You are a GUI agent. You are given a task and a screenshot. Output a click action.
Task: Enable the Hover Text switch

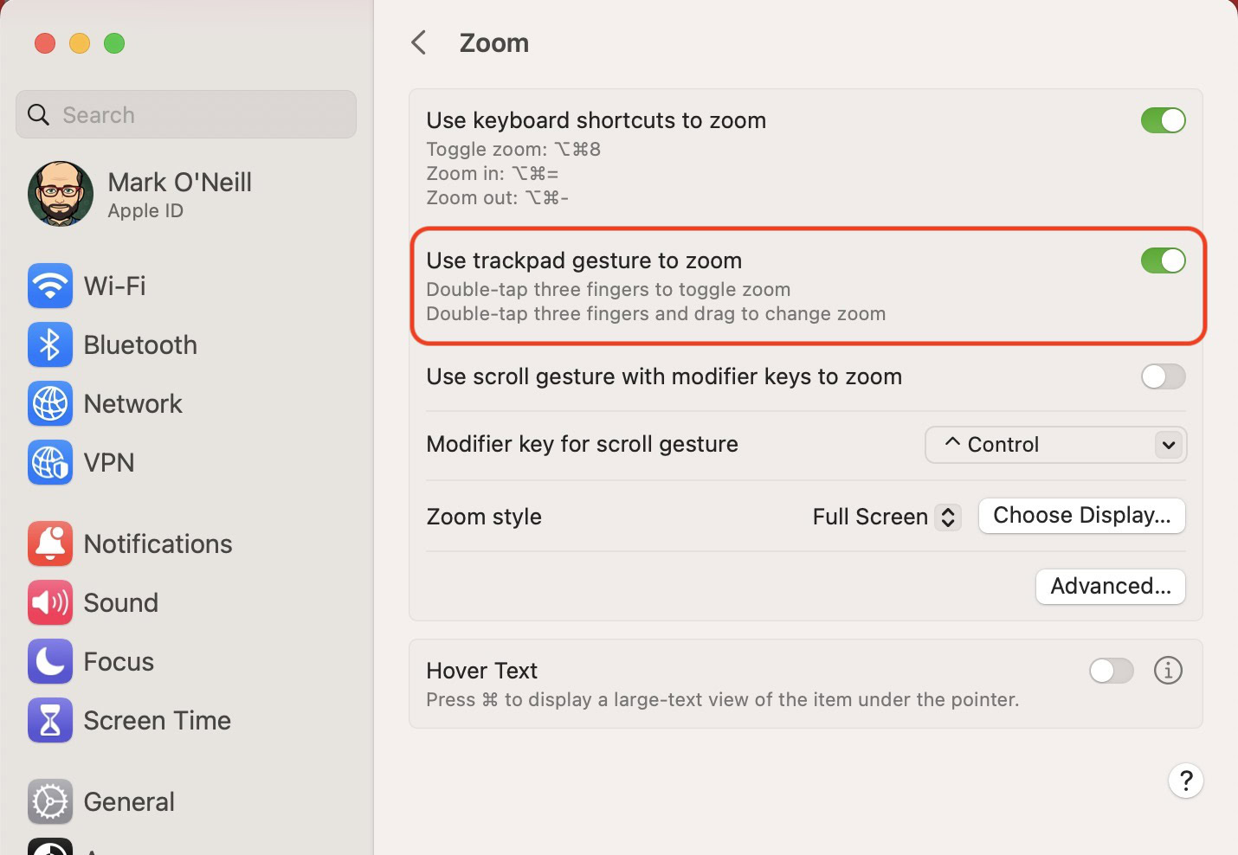[x=1111, y=670]
